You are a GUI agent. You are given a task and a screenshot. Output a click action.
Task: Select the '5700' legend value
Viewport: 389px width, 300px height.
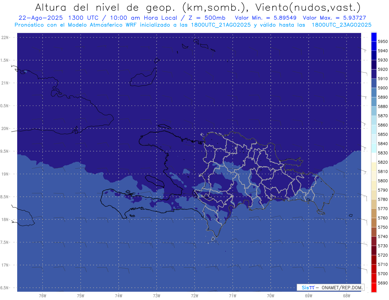tap(383, 273)
